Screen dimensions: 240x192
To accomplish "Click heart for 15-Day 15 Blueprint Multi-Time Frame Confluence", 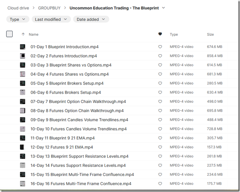I will coord(160,174).
